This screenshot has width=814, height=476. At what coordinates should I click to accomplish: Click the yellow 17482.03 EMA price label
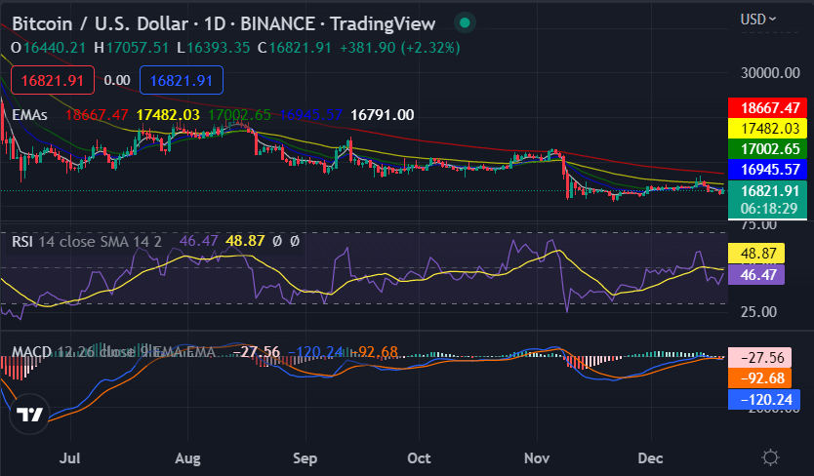[x=768, y=128]
